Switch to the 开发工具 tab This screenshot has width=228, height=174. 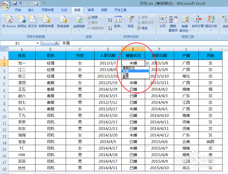(120, 10)
